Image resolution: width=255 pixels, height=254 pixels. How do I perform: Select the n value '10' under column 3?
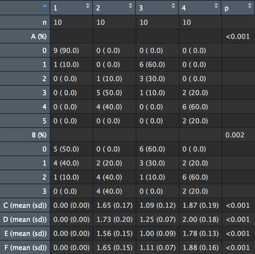[157, 22]
